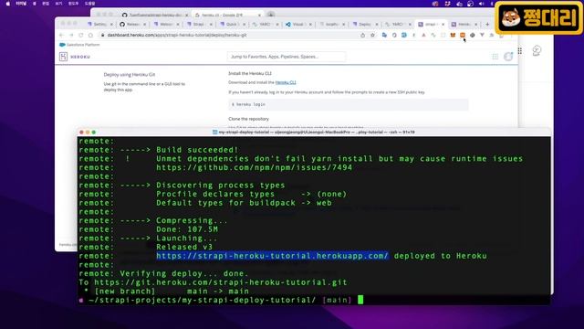
Task: Open the 편집 menu in the menu bar
Action: (46, 4)
